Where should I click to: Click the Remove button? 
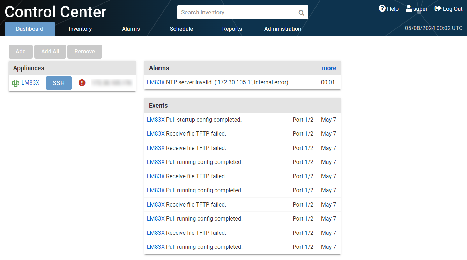[84, 51]
